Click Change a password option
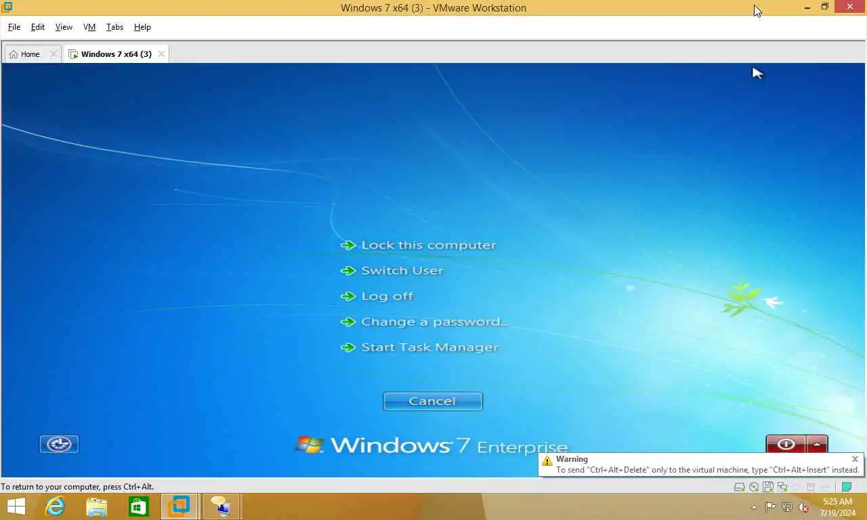This screenshot has width=867, height=520. [x=435, y=322]
